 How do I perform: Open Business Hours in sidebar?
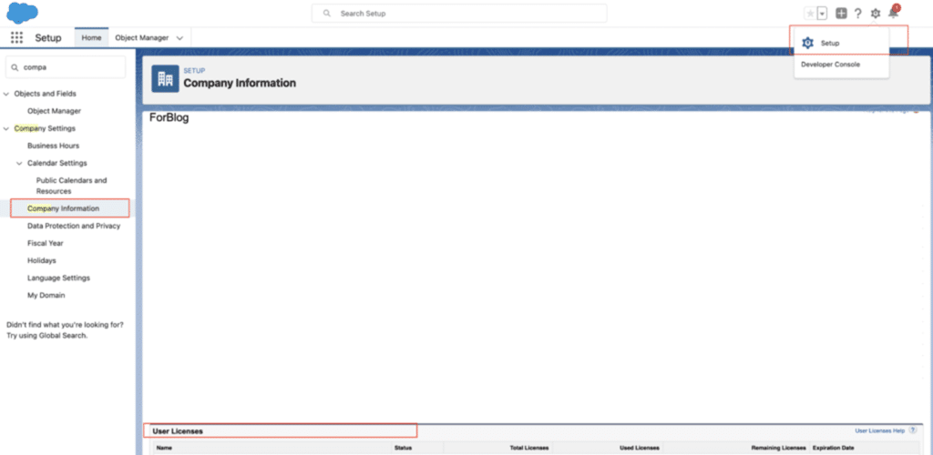(x=53, y=146)
